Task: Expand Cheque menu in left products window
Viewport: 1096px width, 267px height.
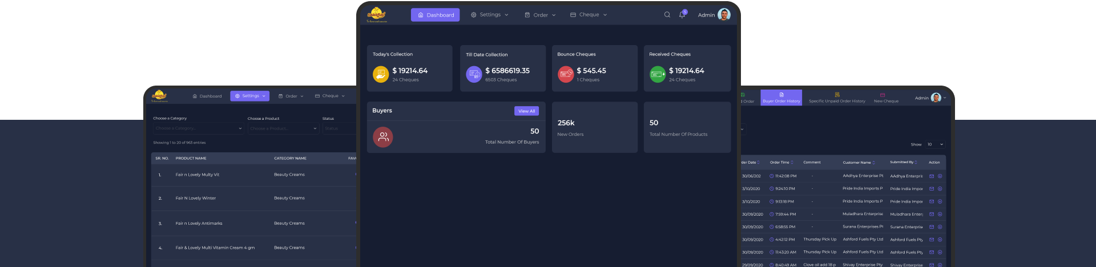Action: 330,96
